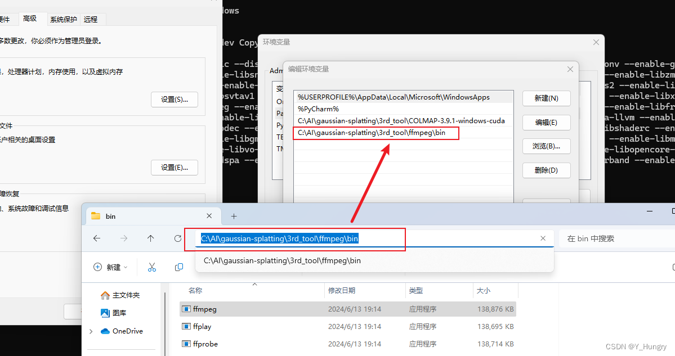Sort files by 修改日期 column
This screenshot has width=675, height=356.
(x=341, y=291)
